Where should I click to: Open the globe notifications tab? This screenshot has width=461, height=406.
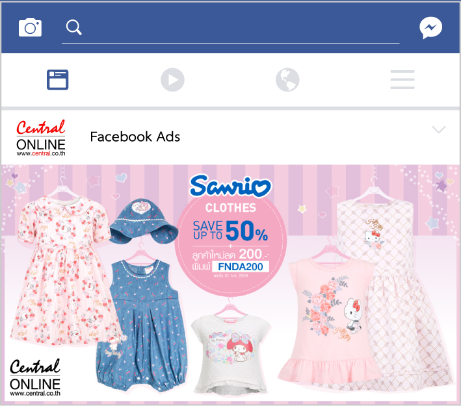[287, 80]
